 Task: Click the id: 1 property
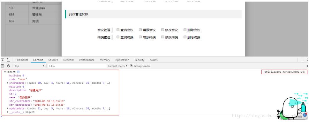[13, 94]
